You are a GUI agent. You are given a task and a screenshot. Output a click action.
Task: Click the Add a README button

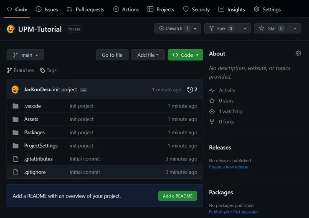tap(177, 196)
